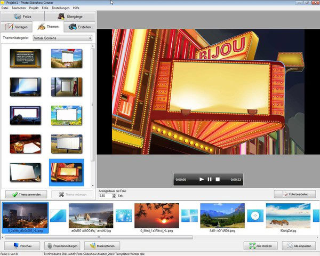Screen dimensions: 320x256
Task: Click the Thema anwenden button
Action: pos(26,194)
